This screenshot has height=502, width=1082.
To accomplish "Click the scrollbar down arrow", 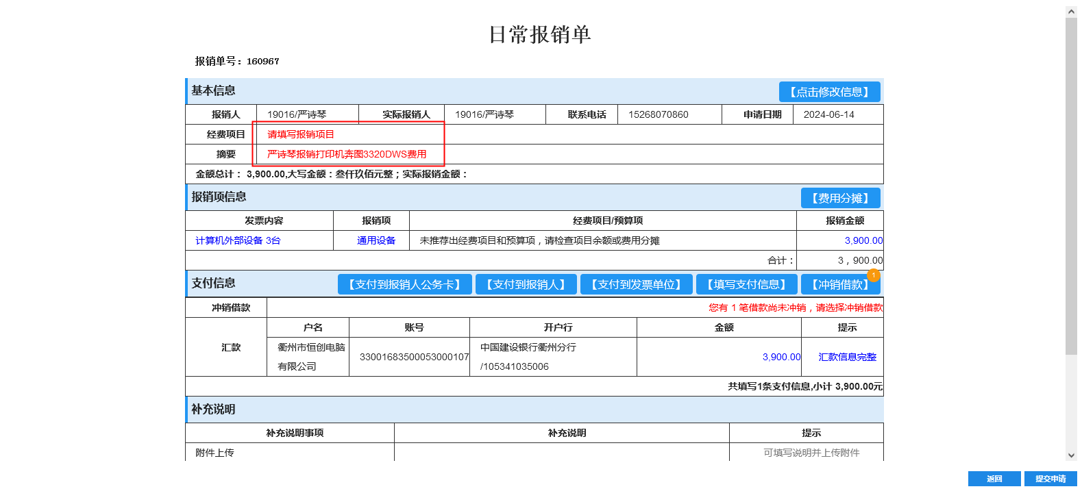I will coord(1071,455).
